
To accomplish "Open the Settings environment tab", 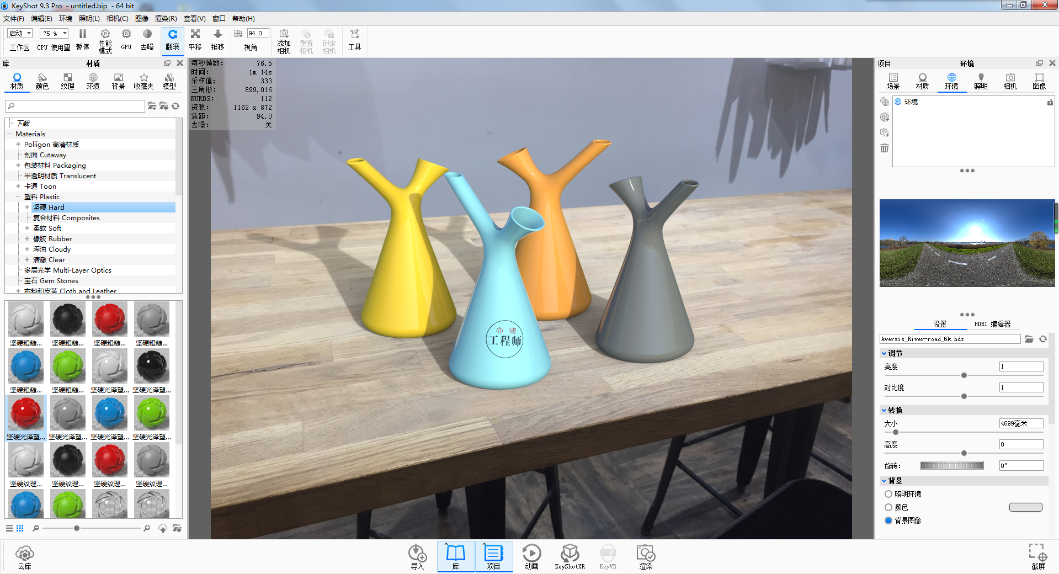I will pos(940,324).
